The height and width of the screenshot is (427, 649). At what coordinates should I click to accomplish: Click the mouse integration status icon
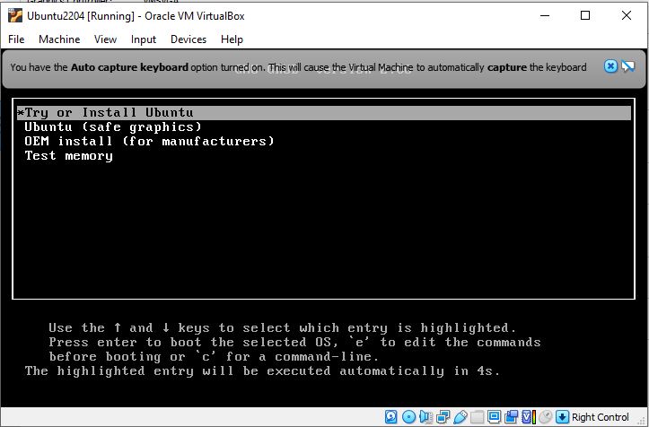tap(545, 416)
